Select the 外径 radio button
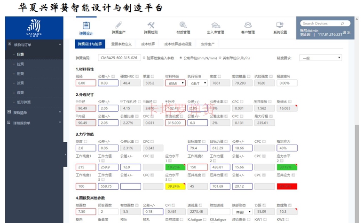This screenshot has height=223, width=363. point(166,101)
